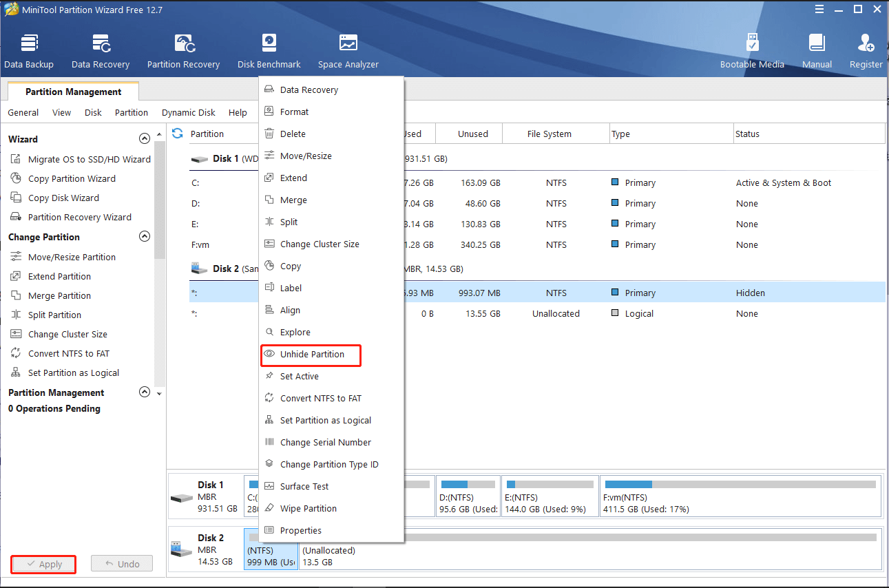Select F:vm(NTFS) block in disk map
This screenshot has height=588, width=889.
740,496
